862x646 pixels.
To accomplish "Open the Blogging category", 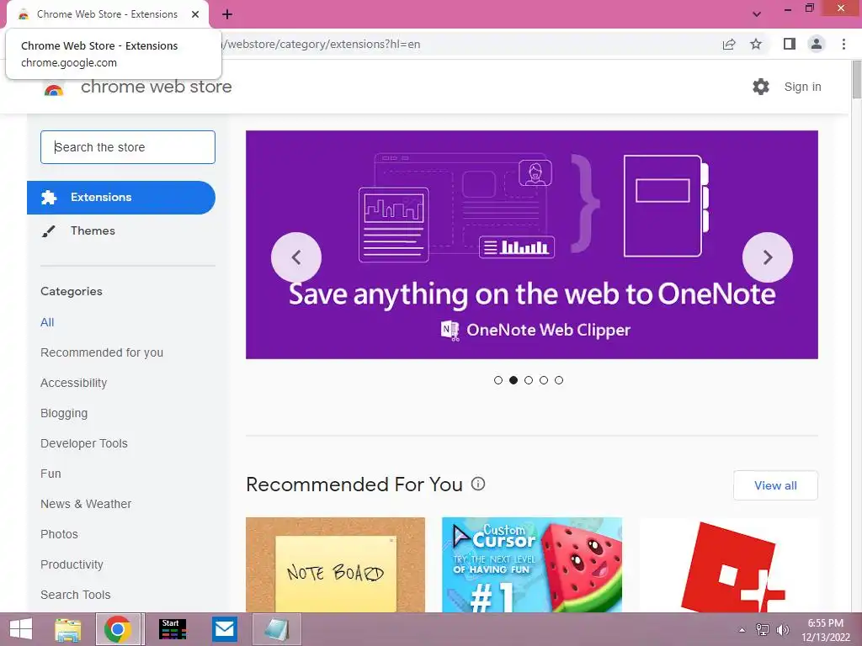I will tap(64, 413).
